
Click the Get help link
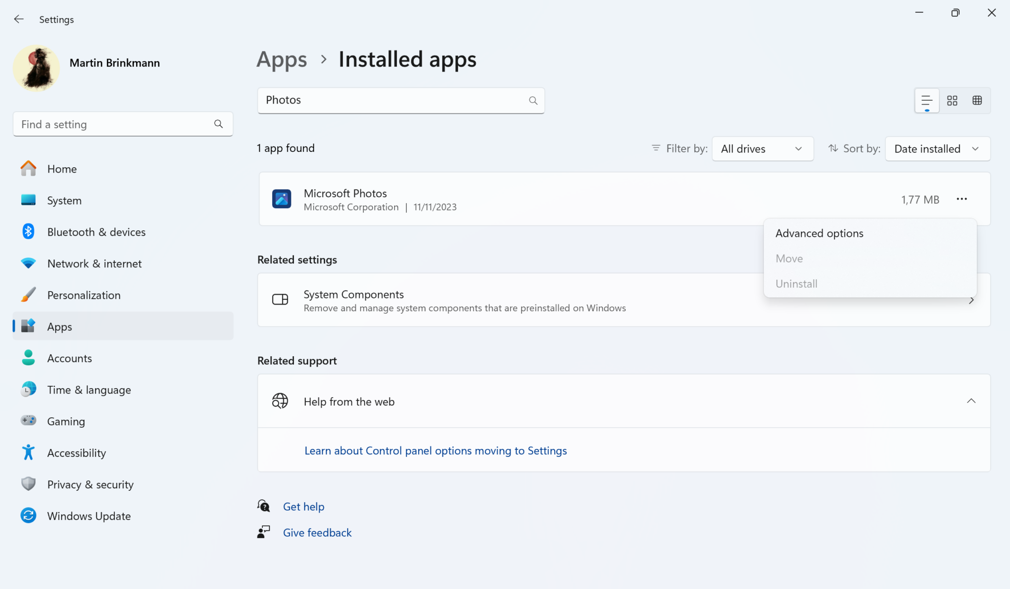click(303, 507)
